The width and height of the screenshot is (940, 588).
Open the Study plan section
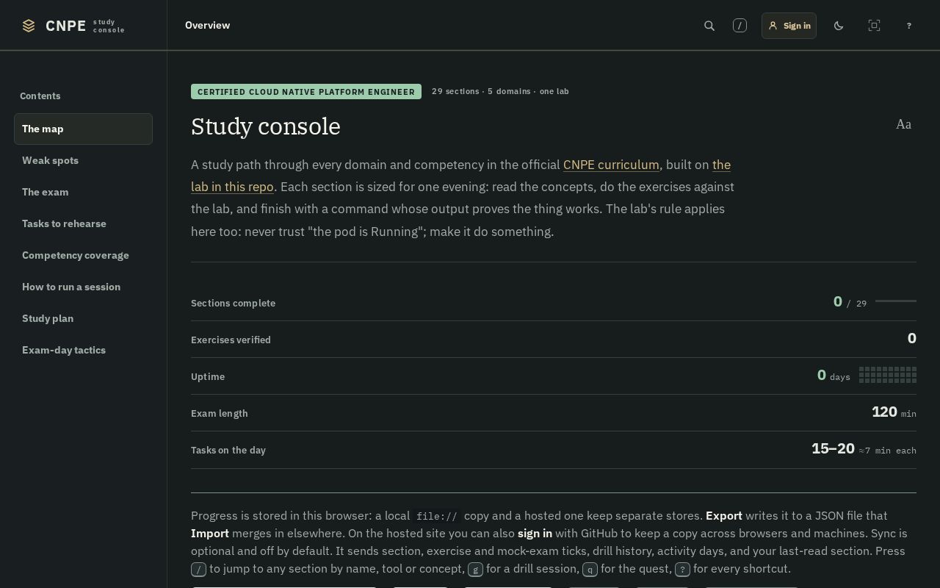(x=83, y=318)
